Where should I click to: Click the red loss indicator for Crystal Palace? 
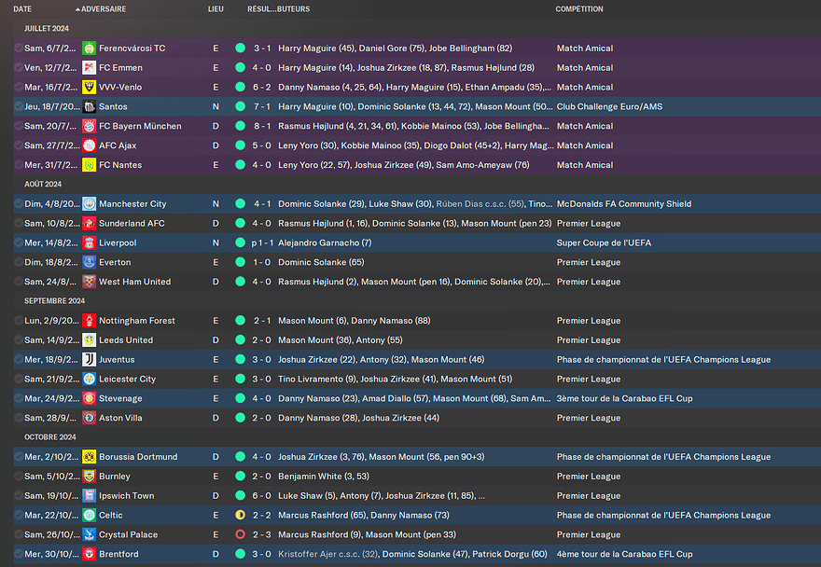pos(241,535)
